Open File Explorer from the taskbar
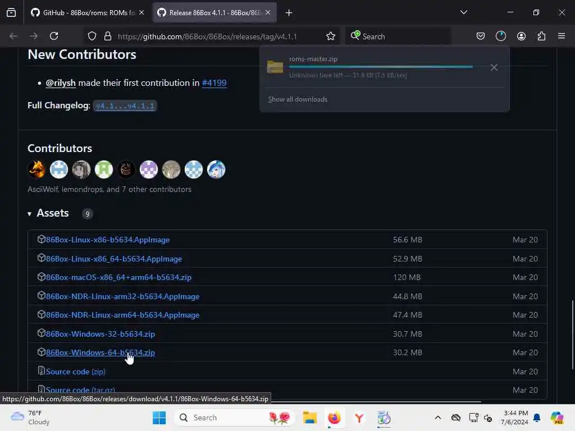This screenshot has height=431, width=575. tap(310, 418)
